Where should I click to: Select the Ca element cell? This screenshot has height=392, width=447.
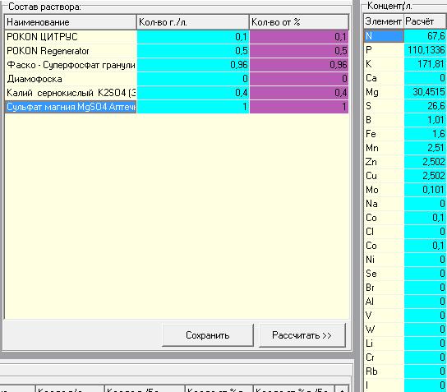click(384, 78)
